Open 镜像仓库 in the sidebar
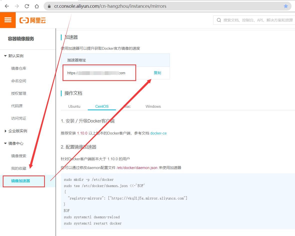 19,68
